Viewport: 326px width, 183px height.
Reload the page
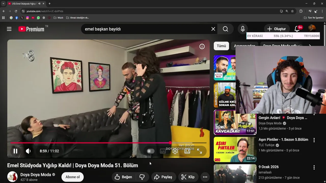[x=16, y=11]
